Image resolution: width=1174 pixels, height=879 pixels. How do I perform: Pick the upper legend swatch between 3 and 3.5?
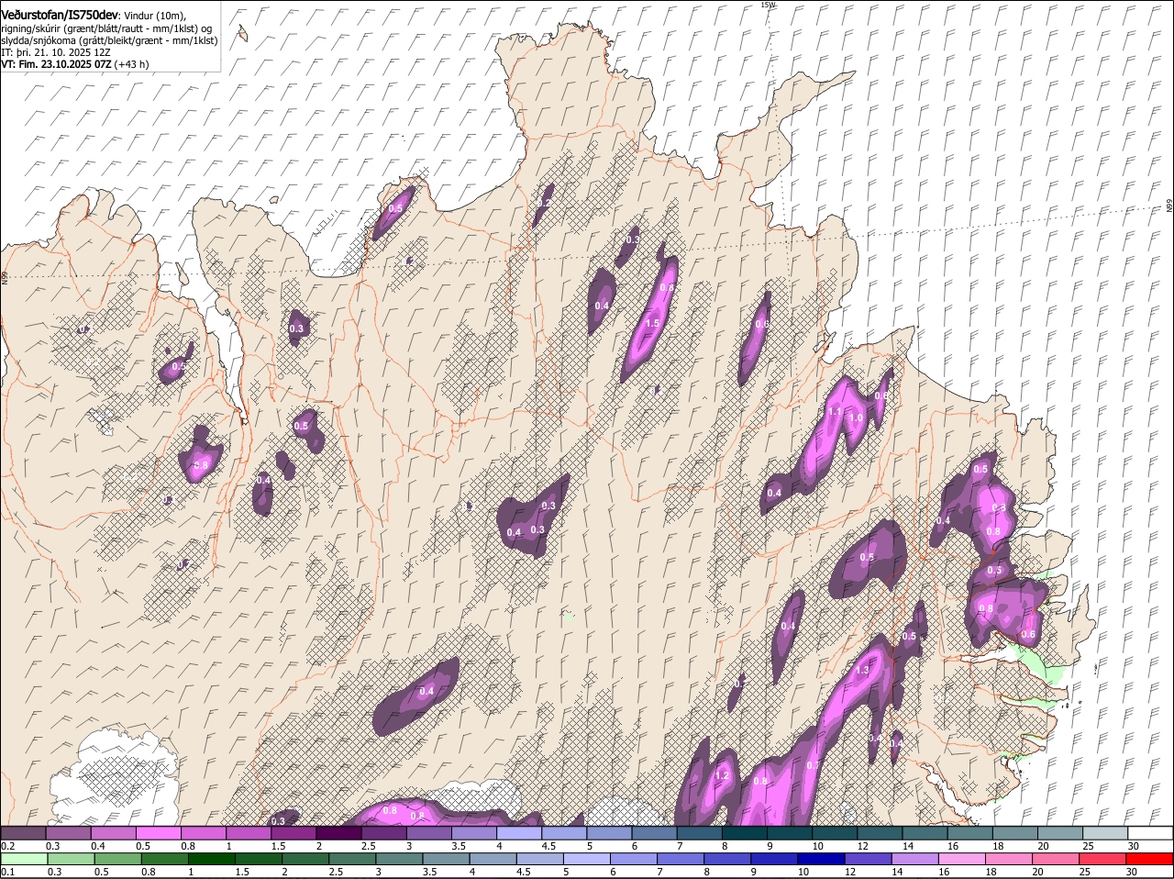[x=428, y=832]
